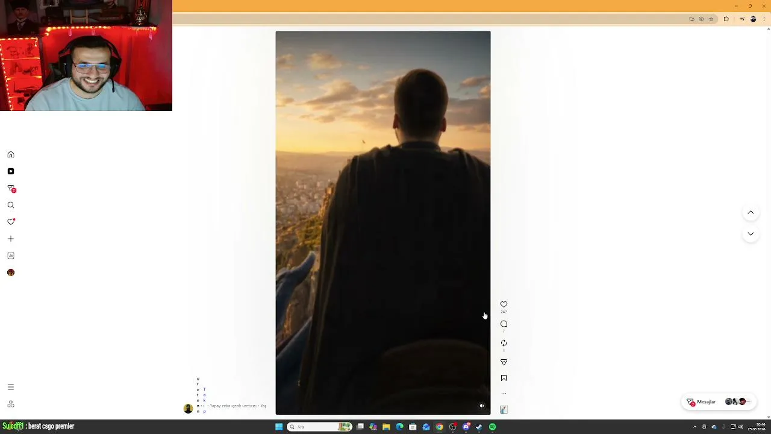Open comments on the reel
The height and width of the screenshot is (434, 771).
504,324
